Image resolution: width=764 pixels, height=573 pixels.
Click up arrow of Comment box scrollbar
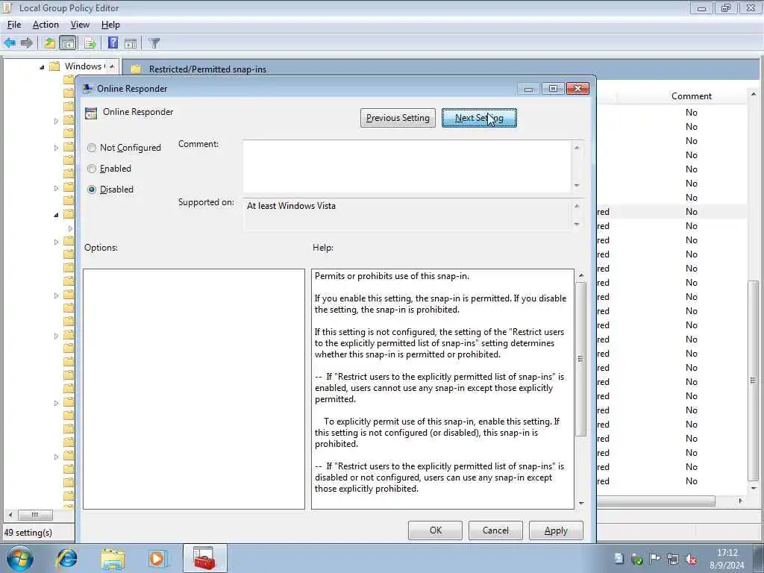(x=577, y=147)
